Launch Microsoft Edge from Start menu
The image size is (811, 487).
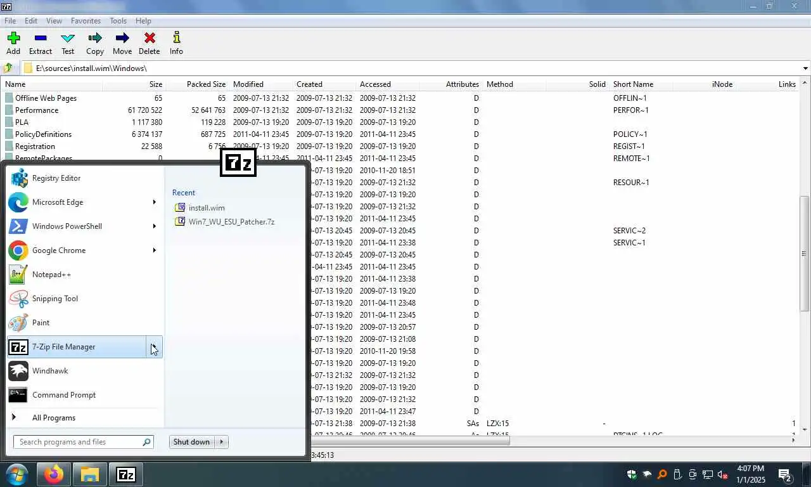pyautogui.click(x=77, y=202)
